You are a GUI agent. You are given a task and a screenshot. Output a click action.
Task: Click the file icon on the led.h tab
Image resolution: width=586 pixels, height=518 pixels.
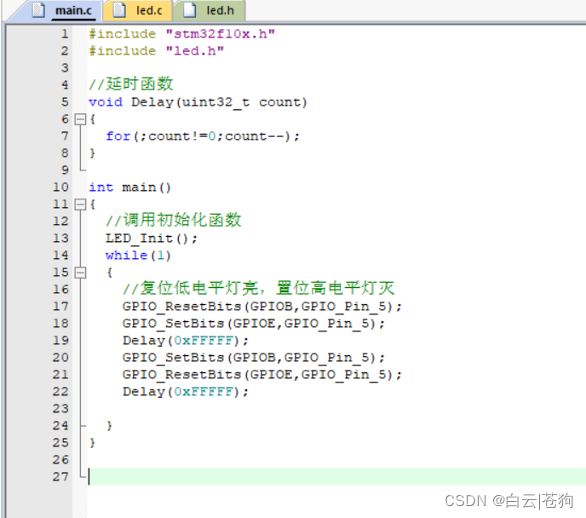189,10
